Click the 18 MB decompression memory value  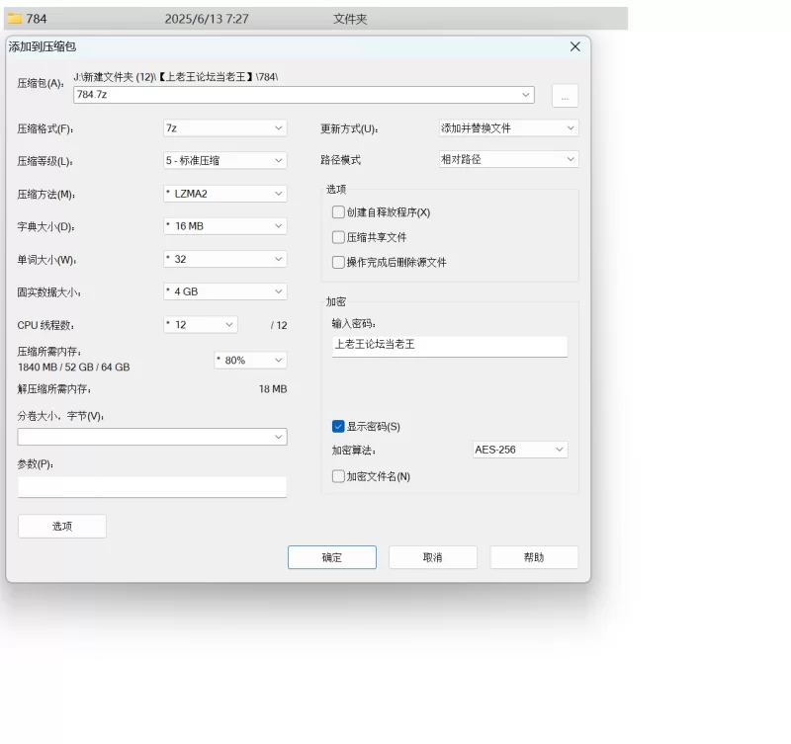coord(273,389)
